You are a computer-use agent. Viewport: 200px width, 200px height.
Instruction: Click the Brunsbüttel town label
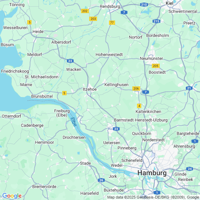click(x=42, y=96)
